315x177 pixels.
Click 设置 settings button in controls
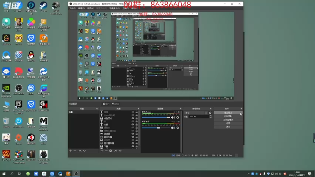point(228,124)
